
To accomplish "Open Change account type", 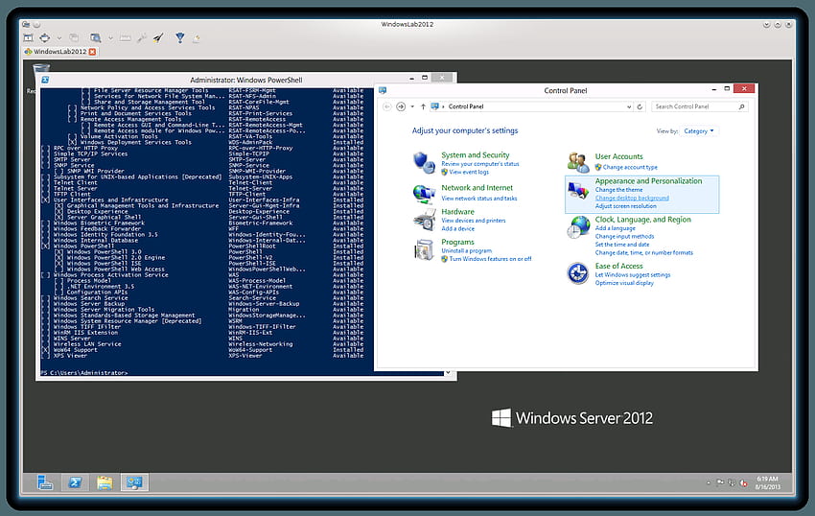I will (630, 168).
